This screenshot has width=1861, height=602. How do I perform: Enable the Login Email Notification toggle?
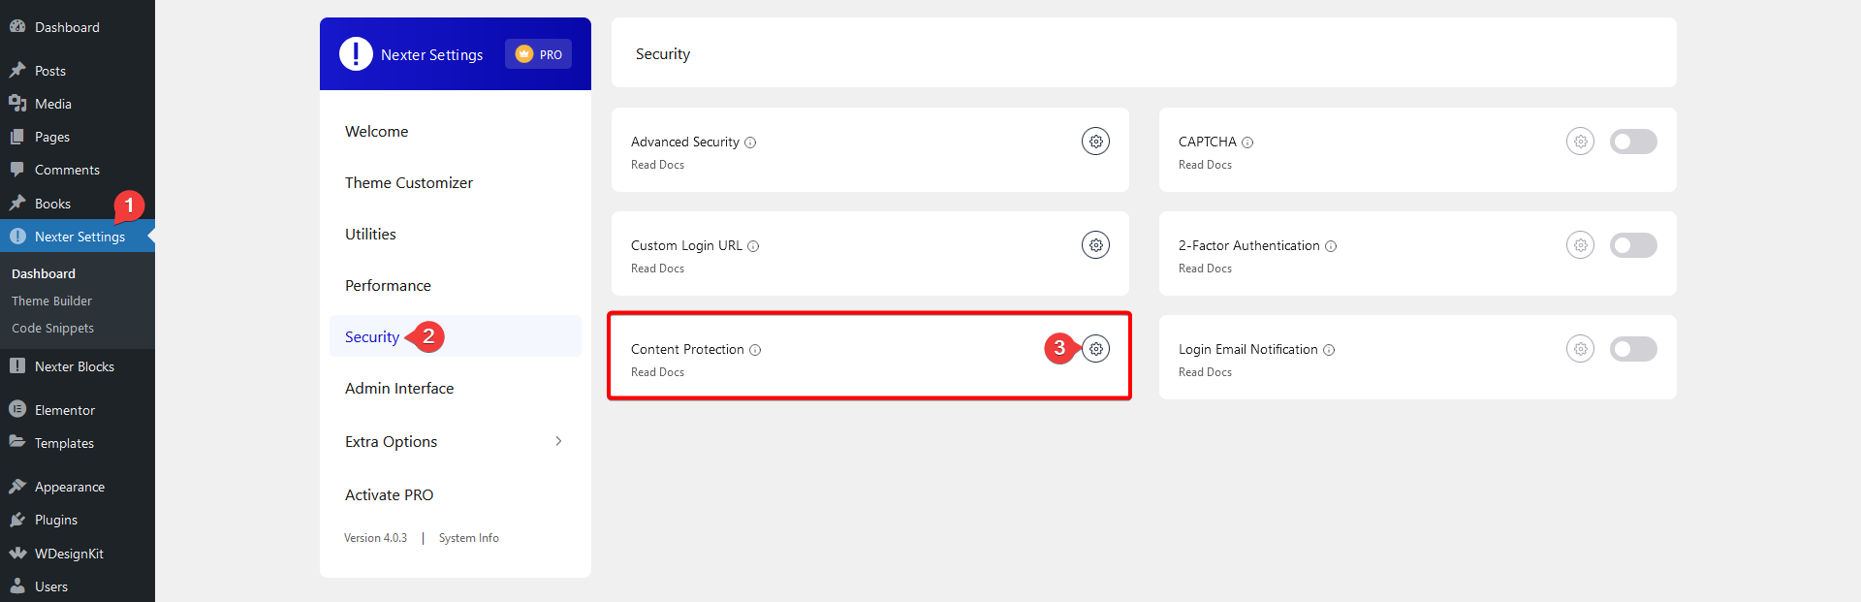pos(1633,349)
